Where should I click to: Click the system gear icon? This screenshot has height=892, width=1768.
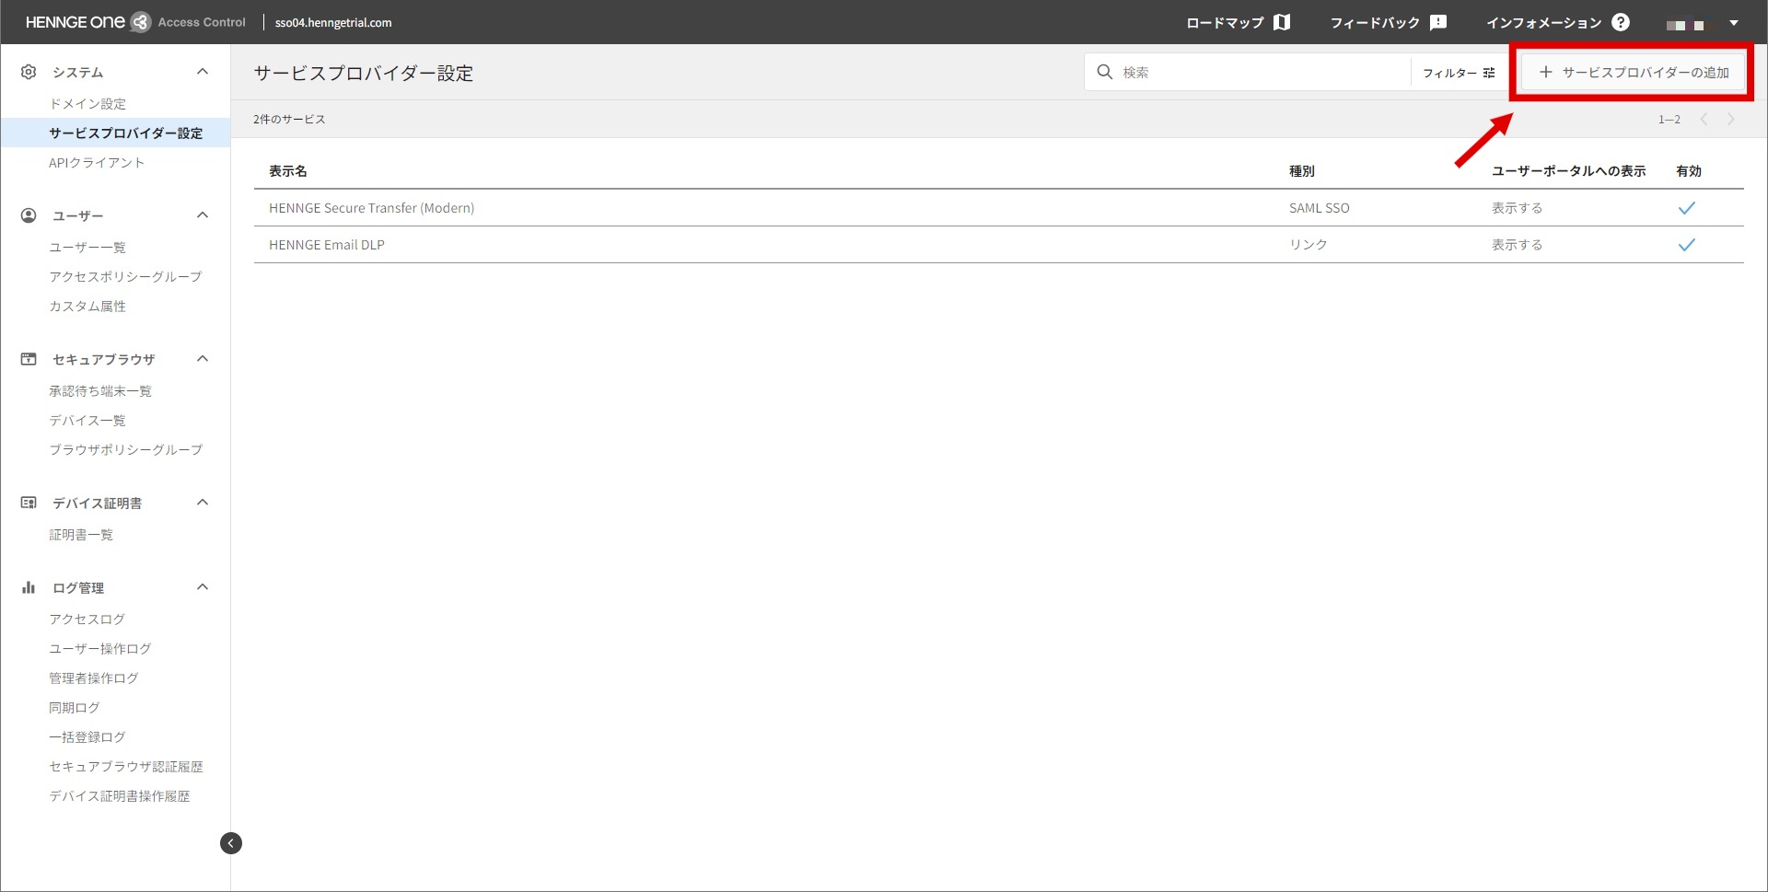pos(29,72)
